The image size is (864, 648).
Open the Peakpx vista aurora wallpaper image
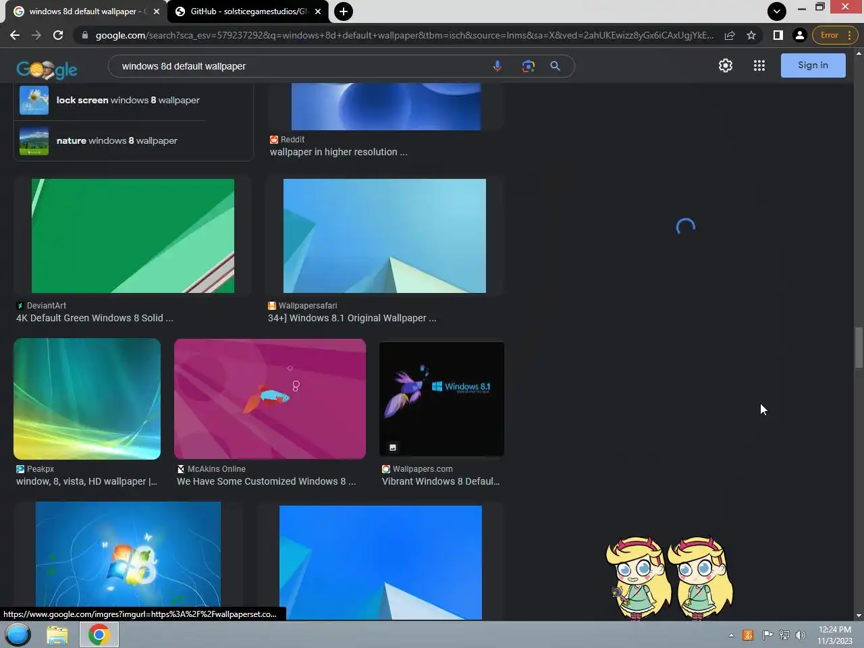point(87,399)
